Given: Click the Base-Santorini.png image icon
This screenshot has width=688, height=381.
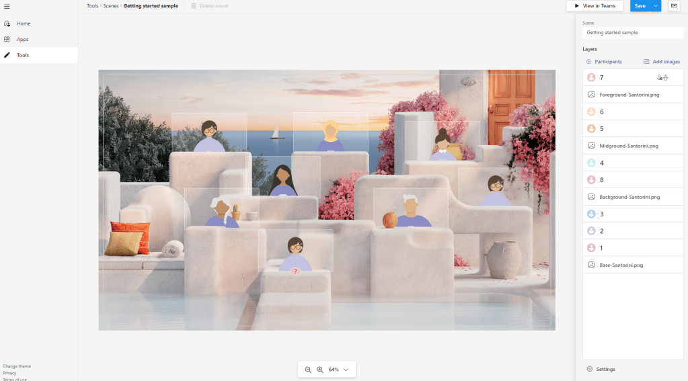Looking at the screenshot, I should [x=591, y=265].
